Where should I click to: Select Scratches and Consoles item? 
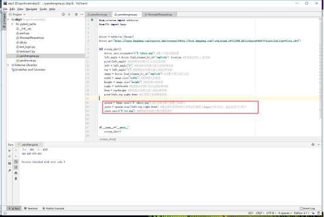(x=28, y=70)
